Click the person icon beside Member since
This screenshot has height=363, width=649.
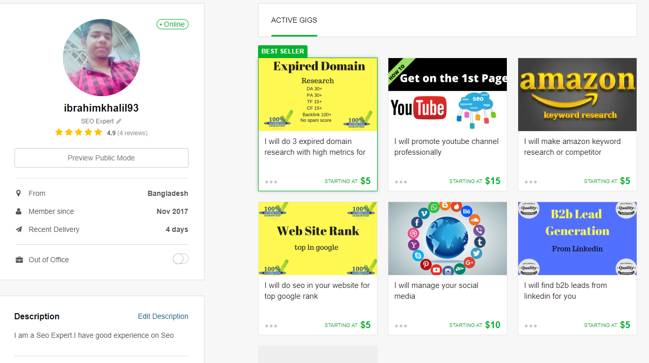[19, 211]
